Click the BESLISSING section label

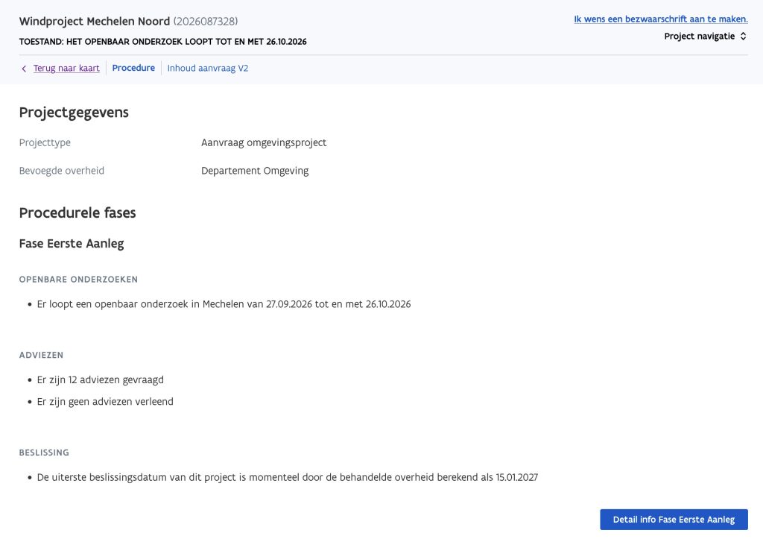click(x=44, y=453)
